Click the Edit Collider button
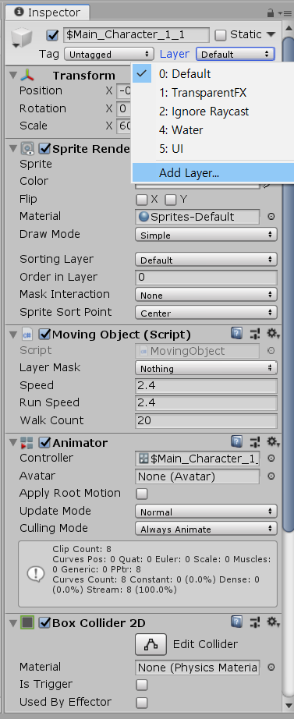294x719 pixels. (151, 644)
